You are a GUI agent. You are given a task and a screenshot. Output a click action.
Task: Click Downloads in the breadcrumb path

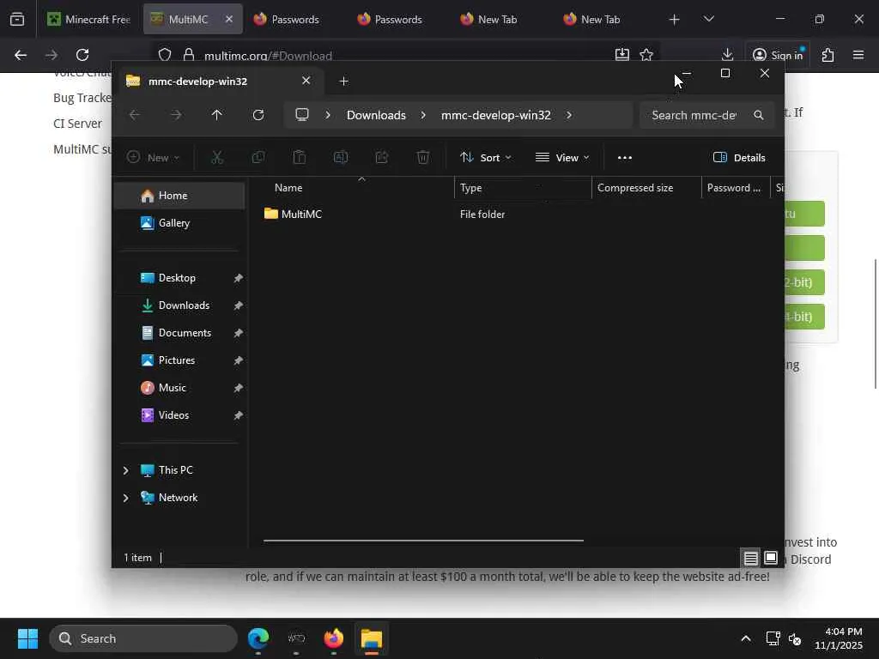tap(376, 115)
